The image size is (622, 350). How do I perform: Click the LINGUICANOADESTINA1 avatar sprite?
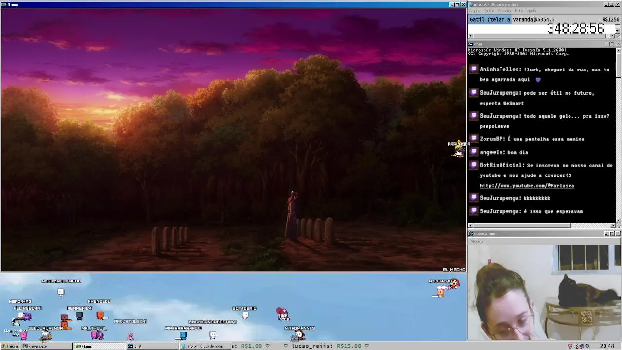click(x=213, y=334)
